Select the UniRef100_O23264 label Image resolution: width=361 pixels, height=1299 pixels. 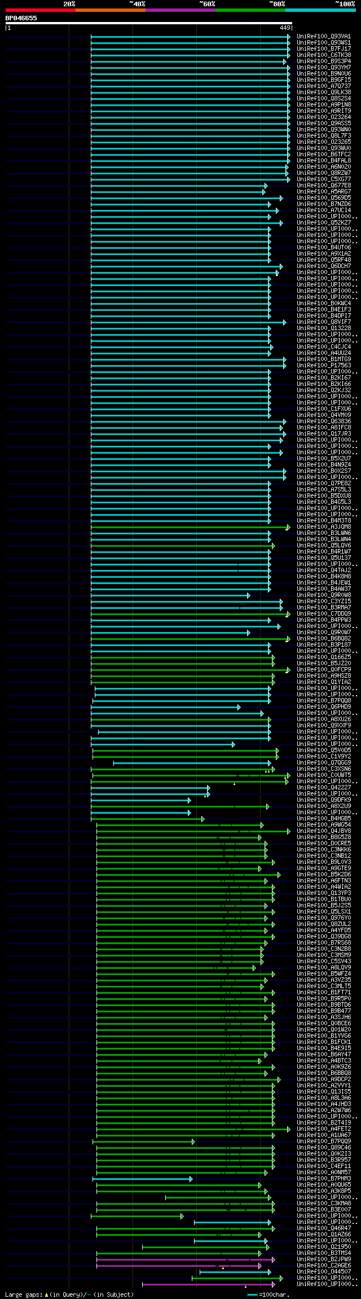324,117
